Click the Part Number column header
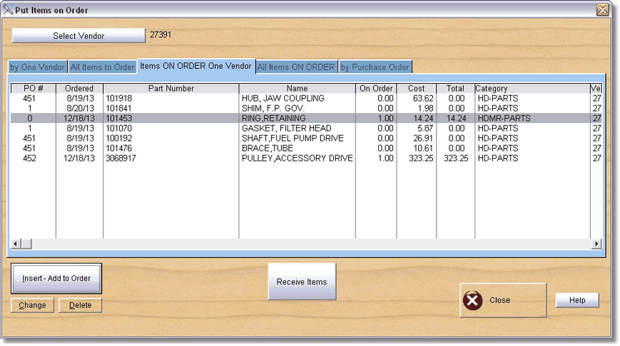This screenshot has height=346, width=620. coord(171,88)
